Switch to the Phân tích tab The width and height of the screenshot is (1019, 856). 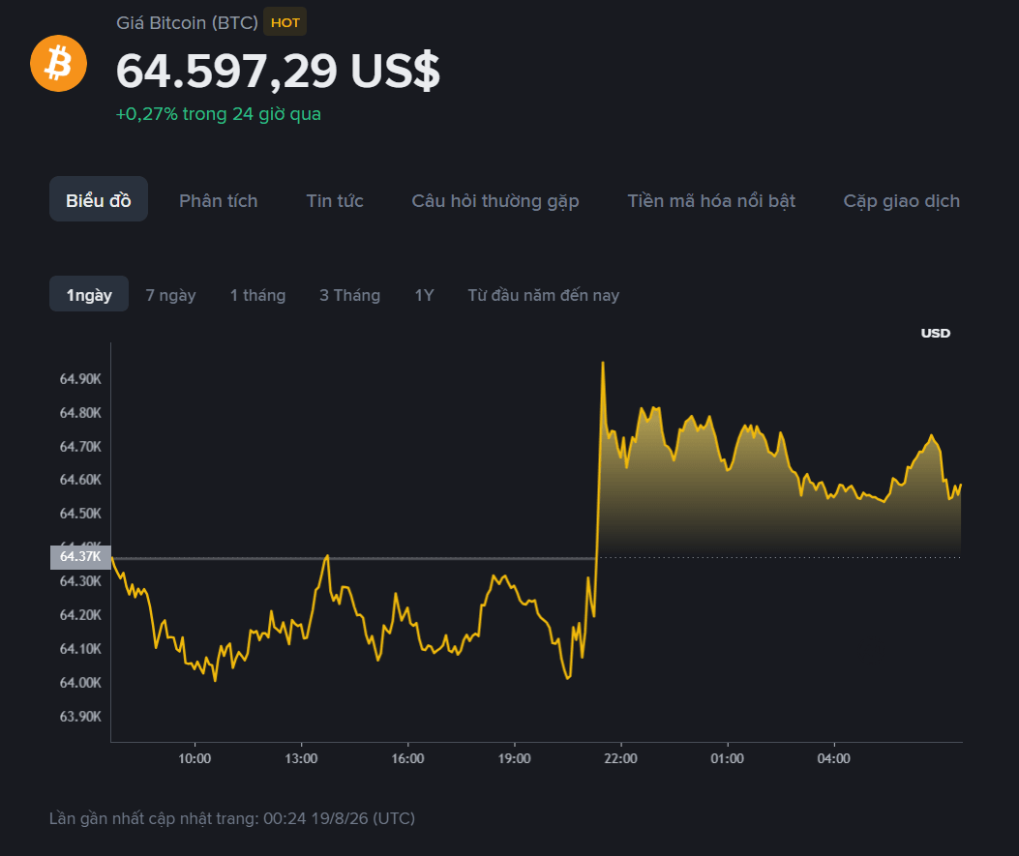(x=219, y=200)
